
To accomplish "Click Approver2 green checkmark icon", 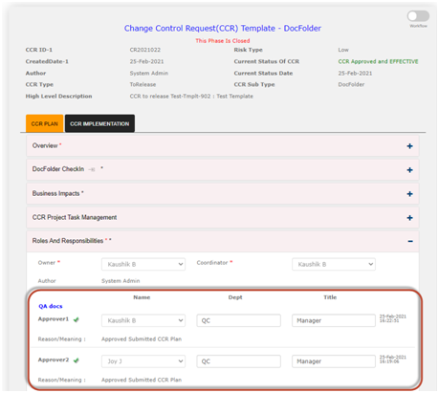I will tap(77, 360).
